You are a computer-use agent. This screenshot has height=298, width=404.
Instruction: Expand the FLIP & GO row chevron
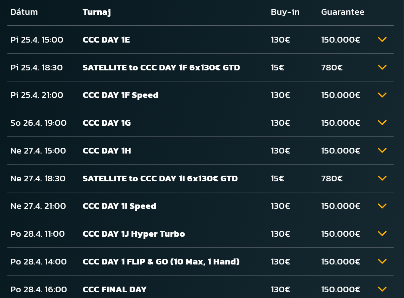(x=382, y=261)
